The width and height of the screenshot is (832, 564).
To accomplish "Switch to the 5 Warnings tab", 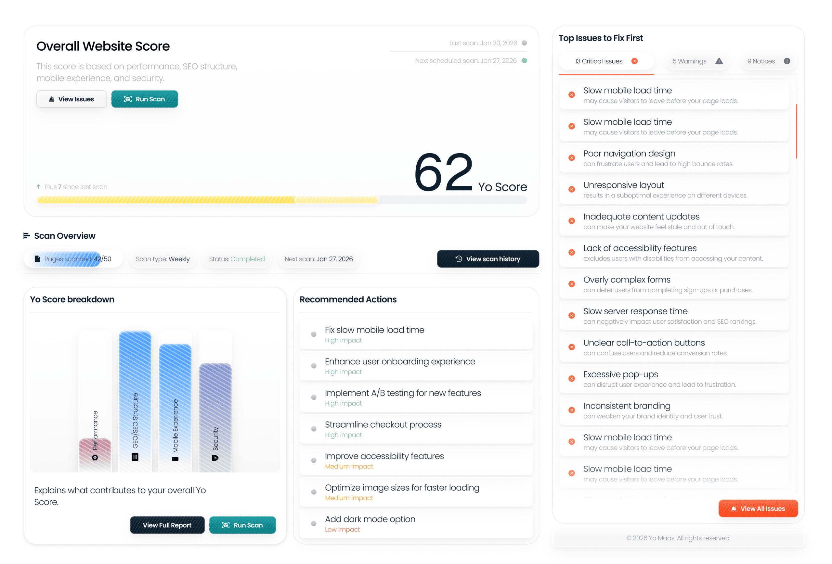I will click(697, 61).
